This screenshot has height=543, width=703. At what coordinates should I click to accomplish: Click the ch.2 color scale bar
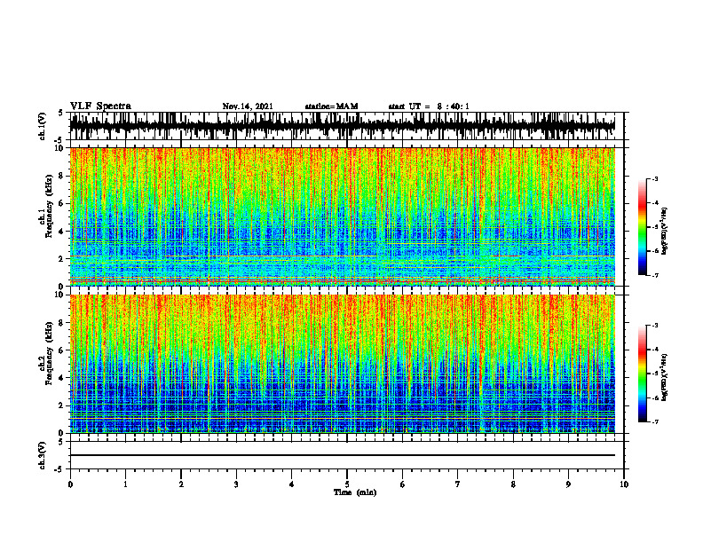[x=642, y=374]
